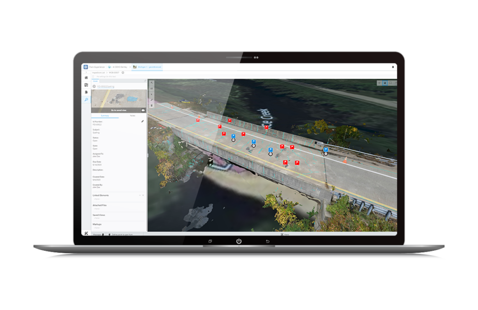Viewport: 478px width, 310px height.
Task: Switch to the Notes tab
Action: (x=133, y=115)
